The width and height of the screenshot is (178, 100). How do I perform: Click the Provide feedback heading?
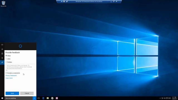[13, 52]
